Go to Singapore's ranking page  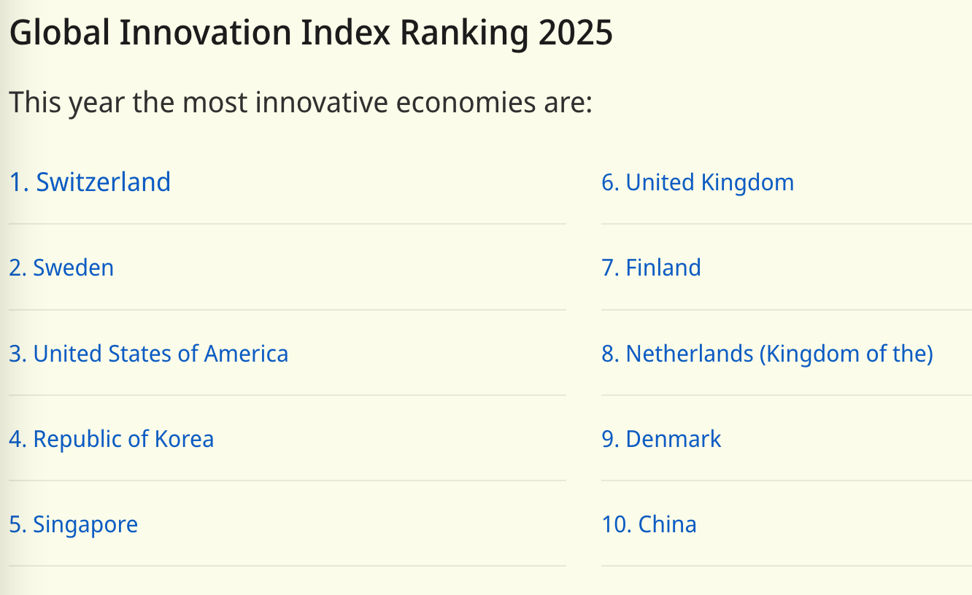[74, 524]
